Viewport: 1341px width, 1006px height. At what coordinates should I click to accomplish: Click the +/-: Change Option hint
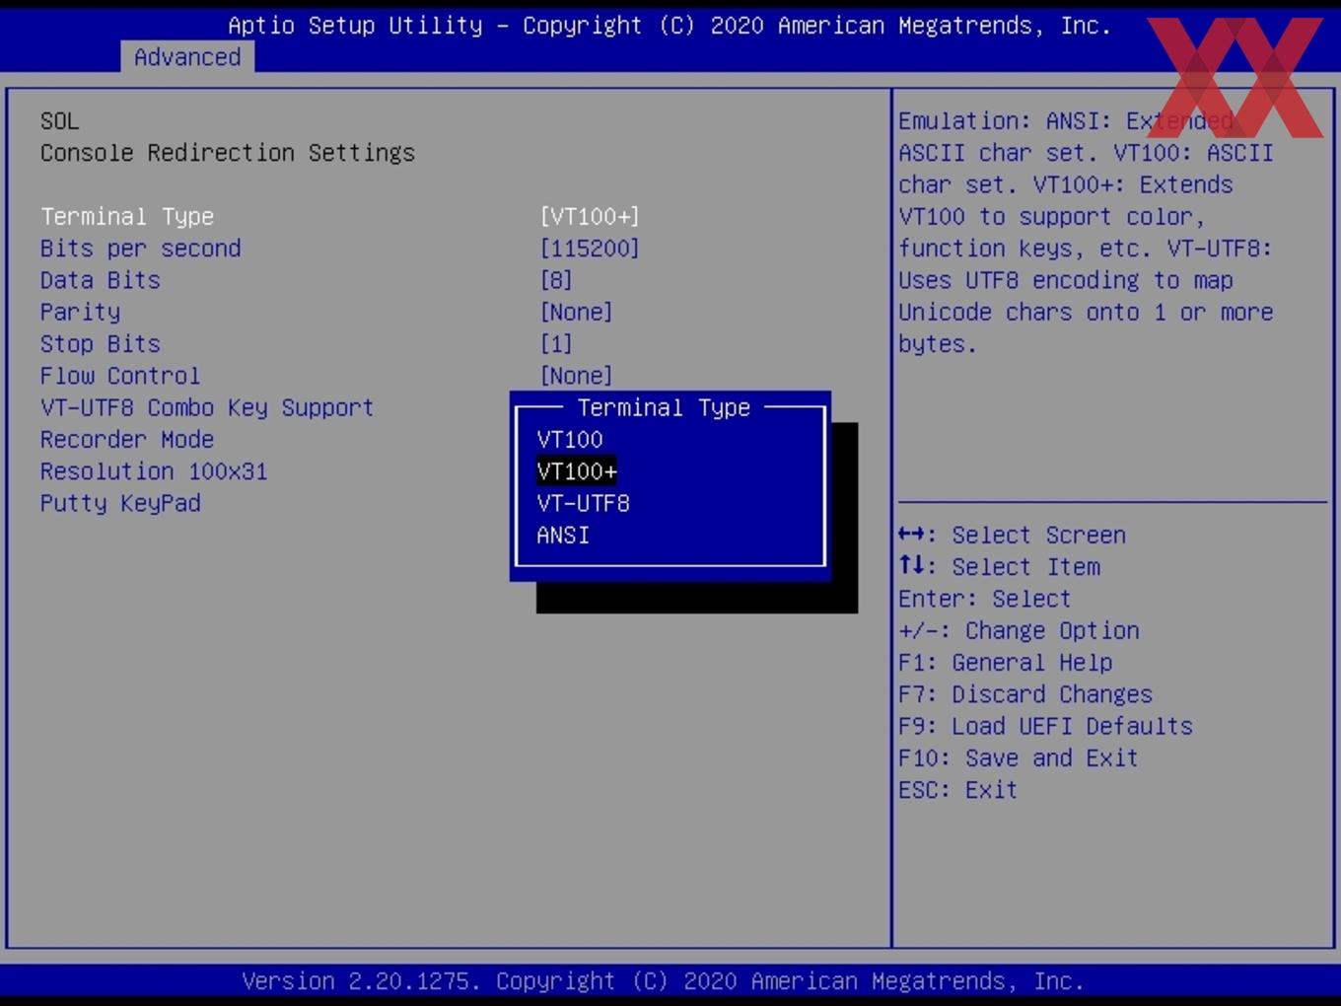point(1019,631)
